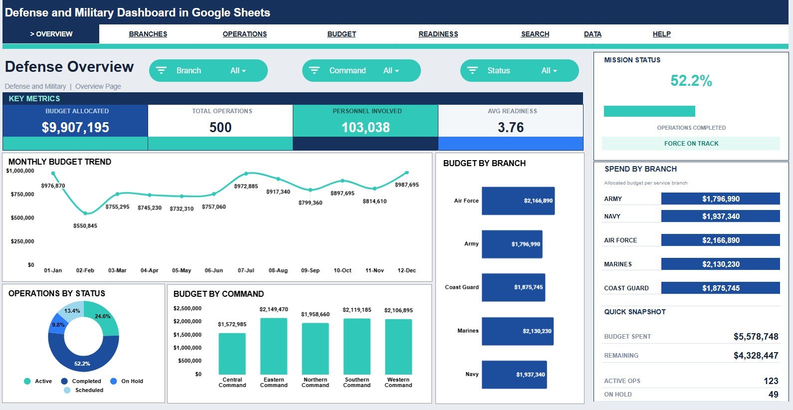This screenshot has width=793, height=410.
Task: Click the Total Operations metric card
Action: (x=220, y=127)
